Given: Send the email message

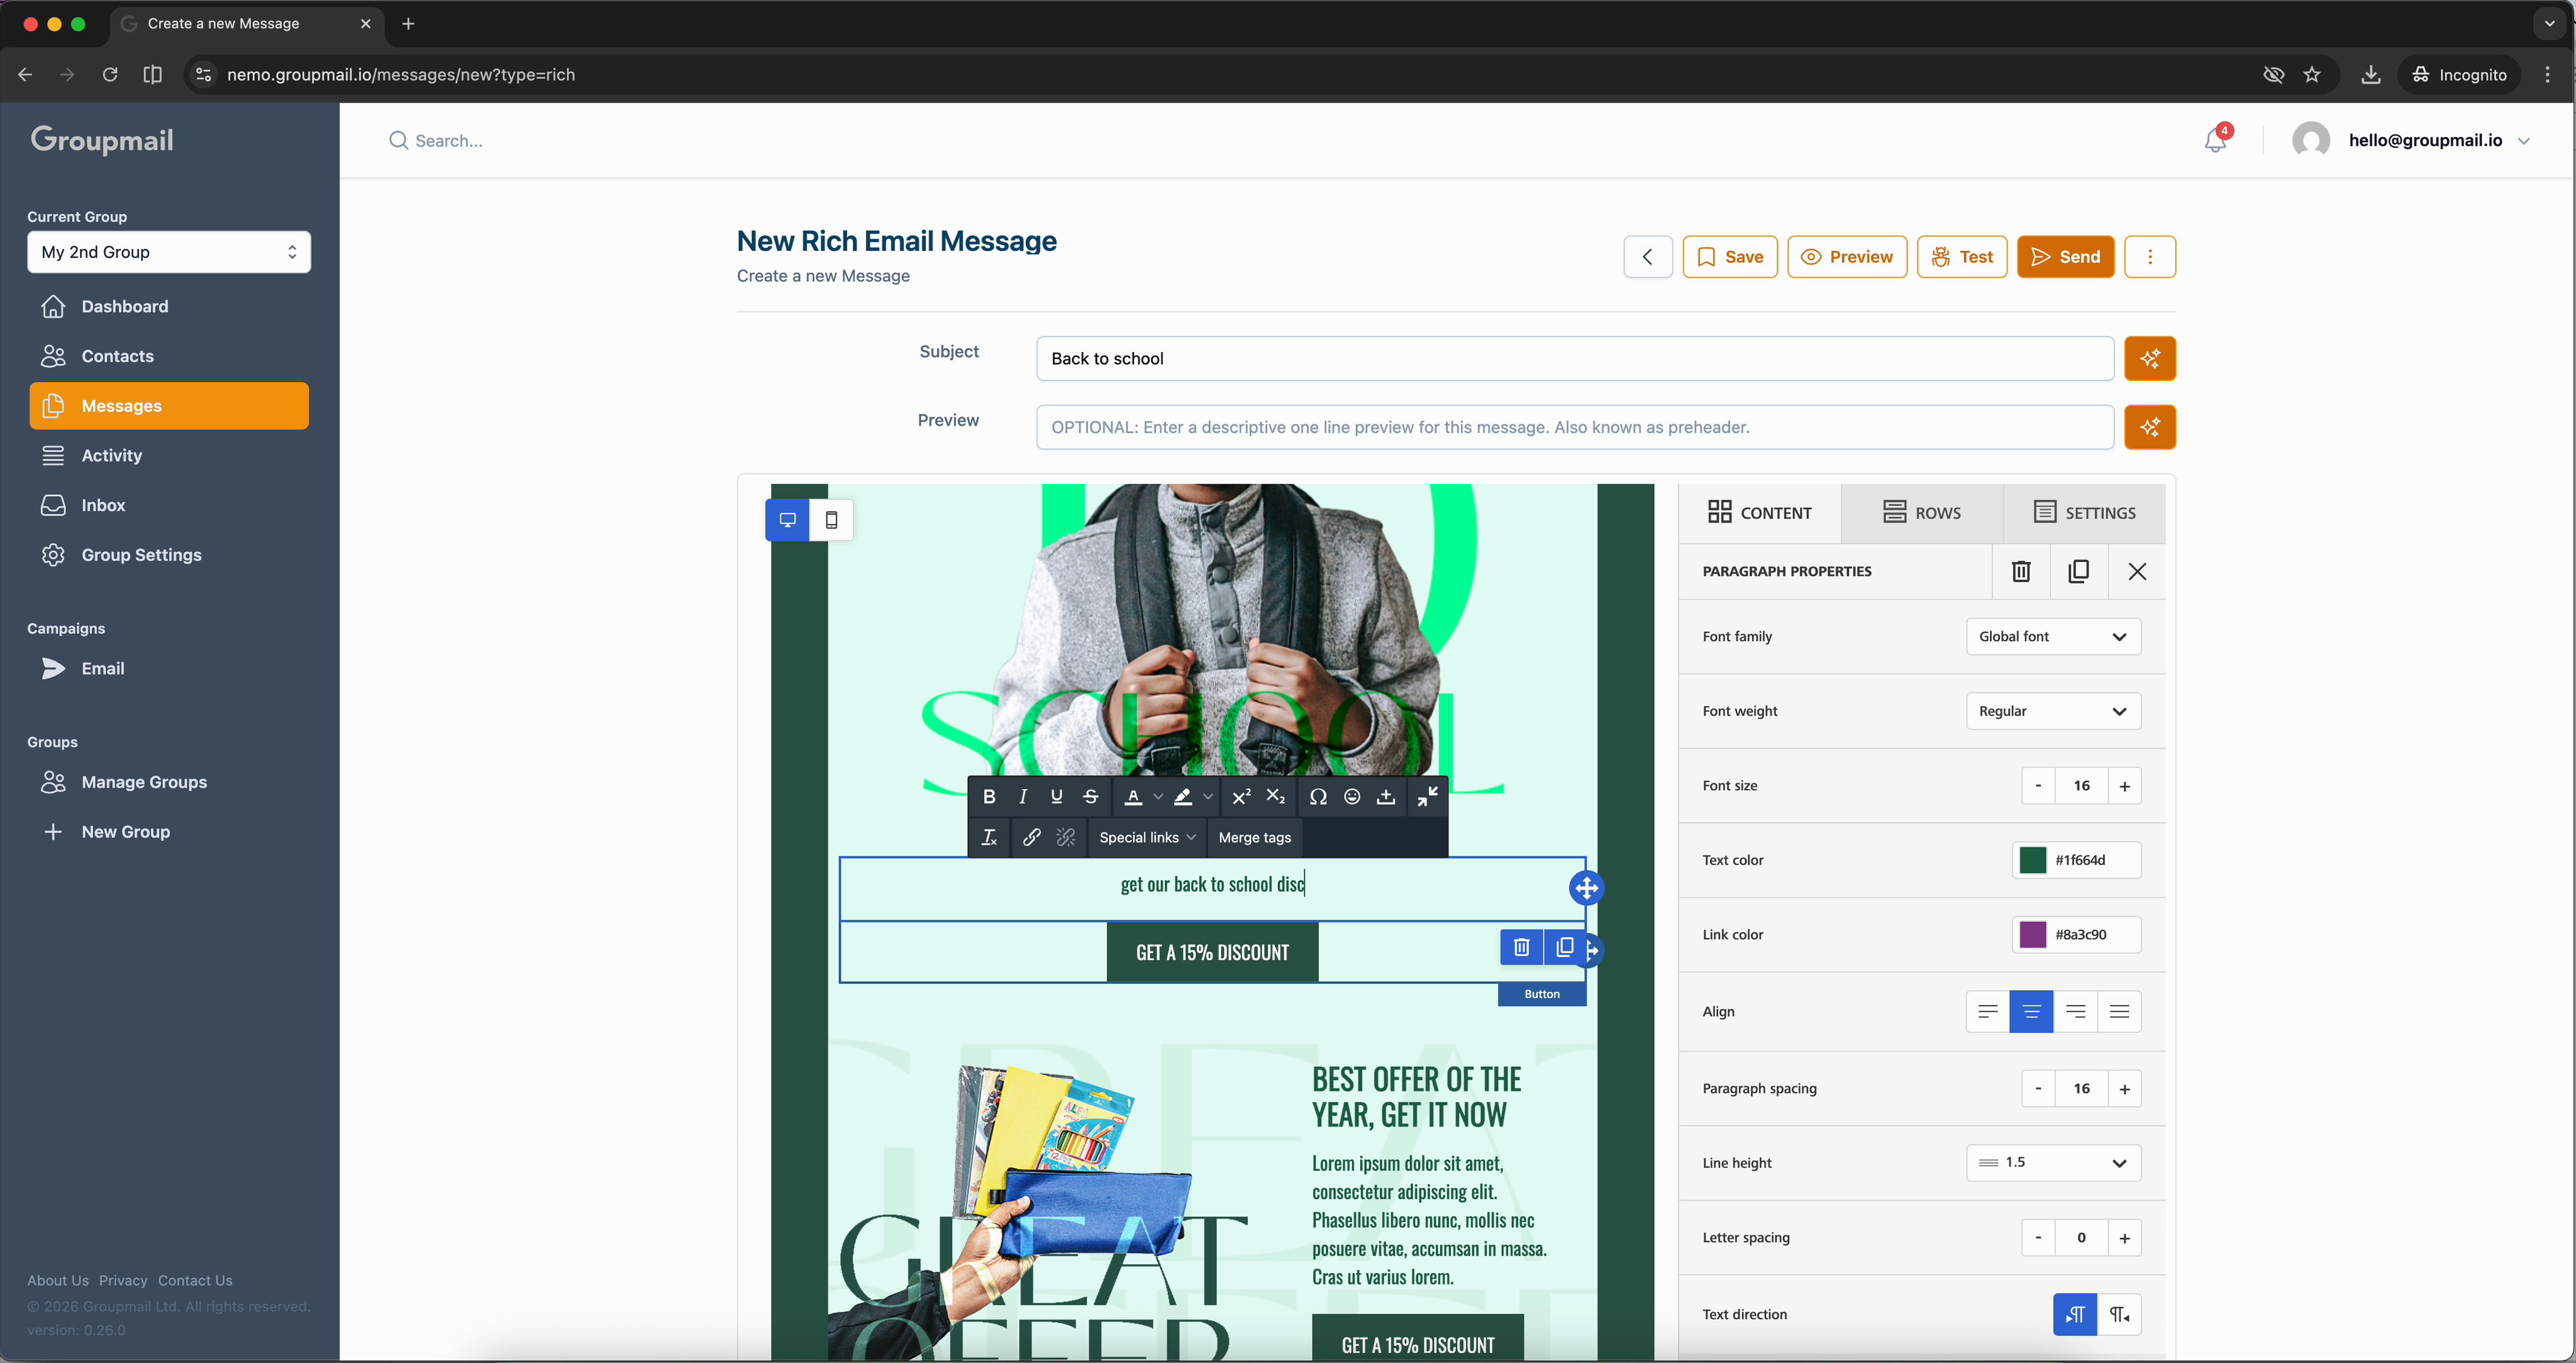Looking at the screenshot, I should point(2065,257).
